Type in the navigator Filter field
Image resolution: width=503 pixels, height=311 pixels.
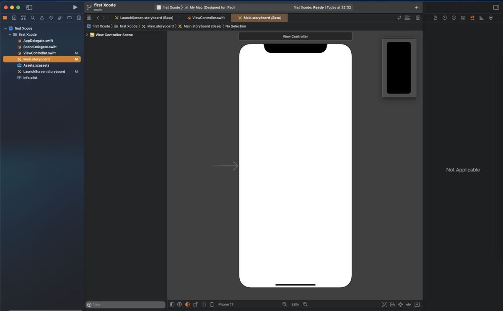click(x=126, y=305)
